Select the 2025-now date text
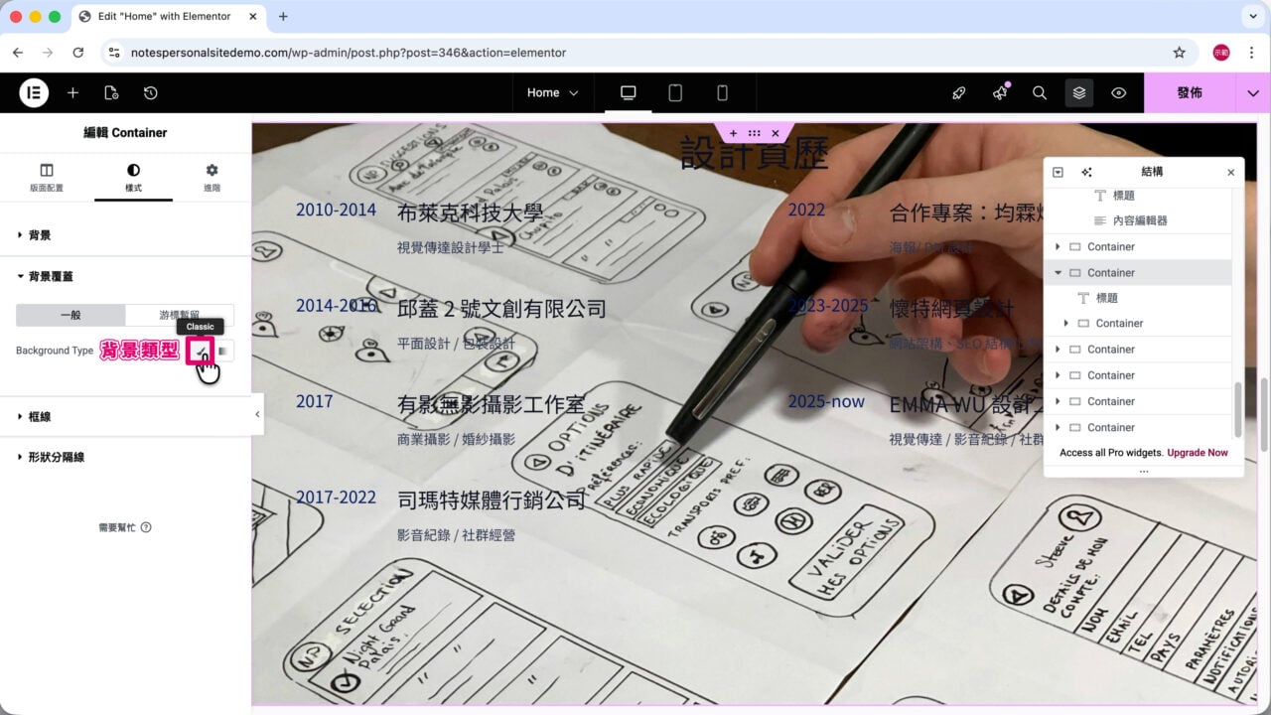Screen dimensions: 1271x715 [x=826, y=402]
